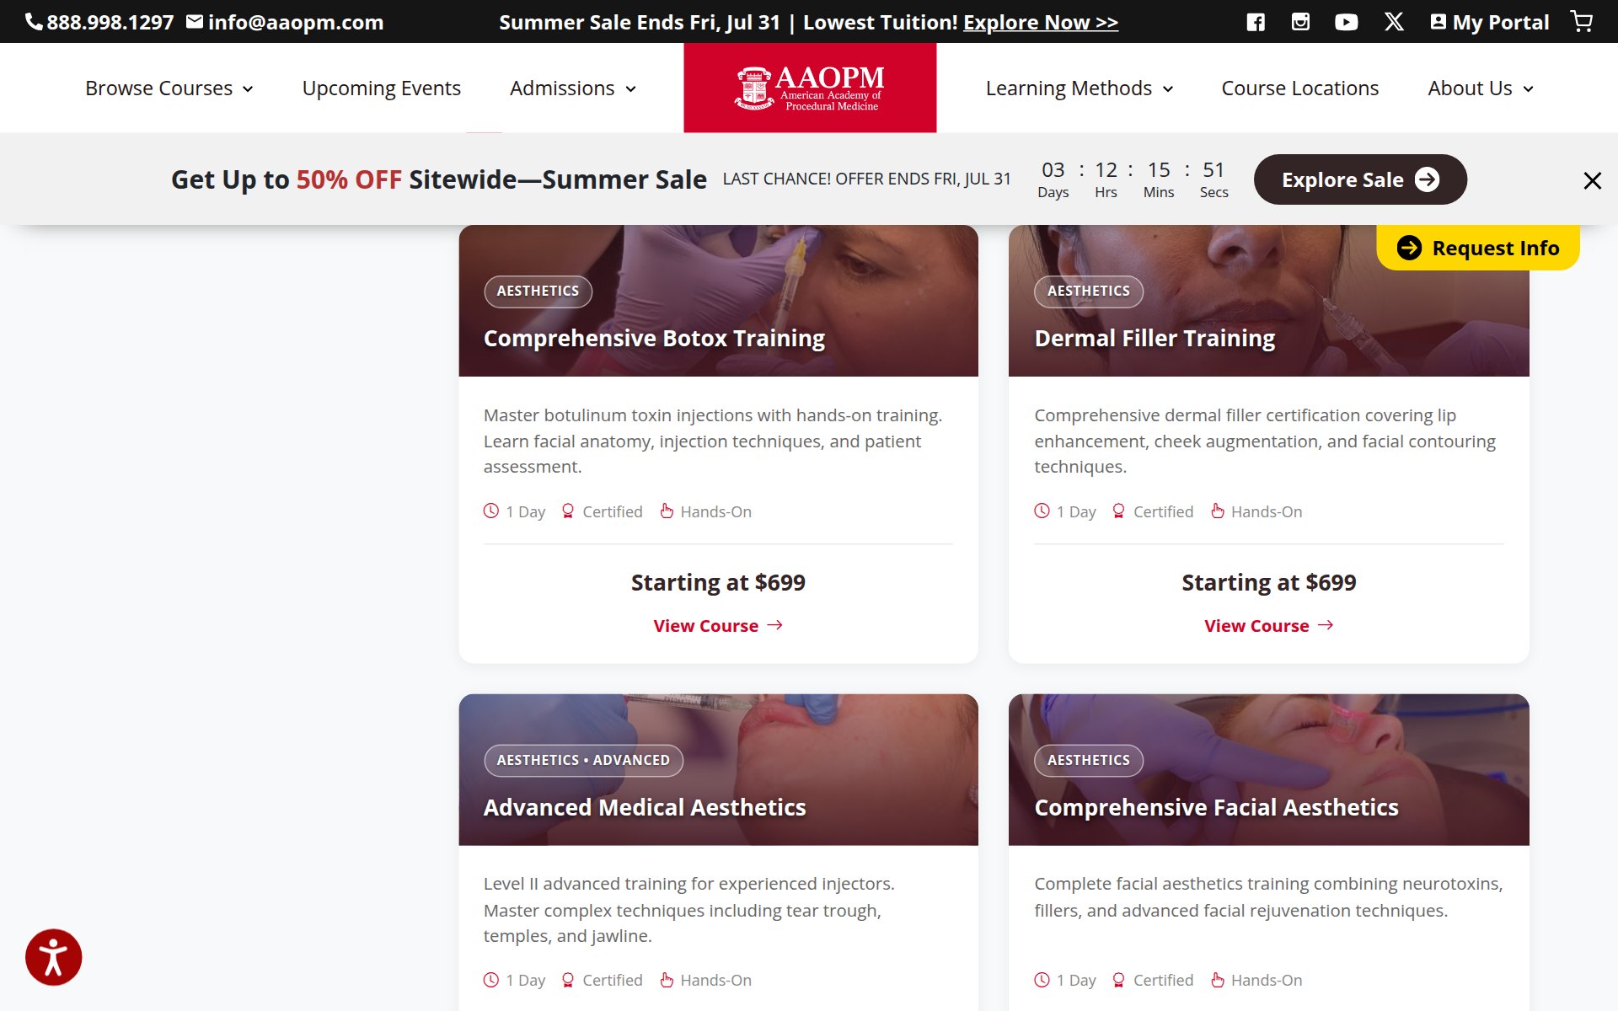This screenshot has width=1618, height=1011.
Task: Expand the Browse Courses menu
Action: (169, 88)
